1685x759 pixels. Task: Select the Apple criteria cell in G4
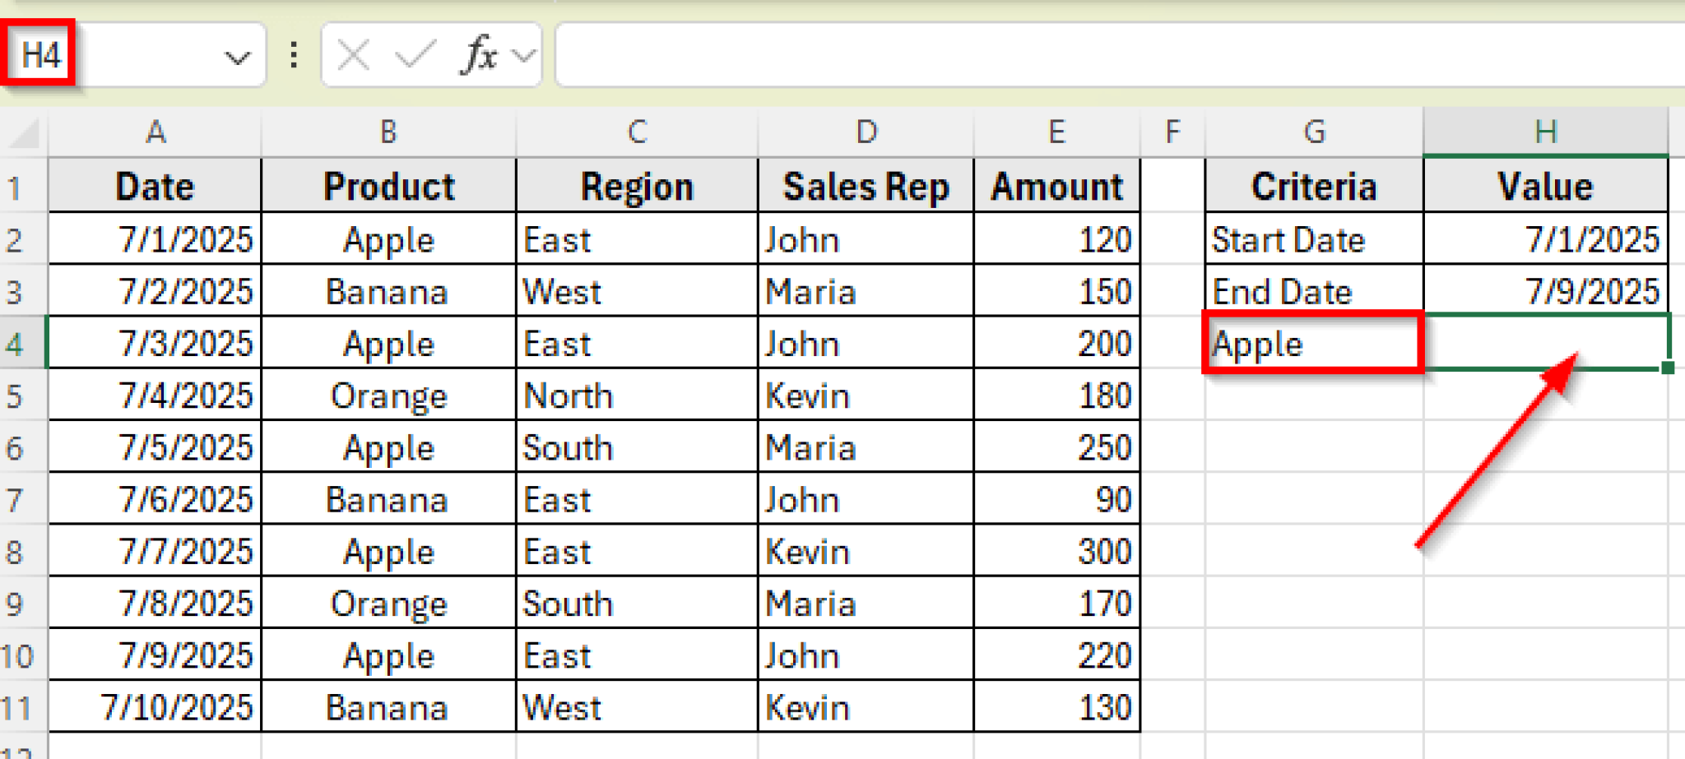(1312, 343)
